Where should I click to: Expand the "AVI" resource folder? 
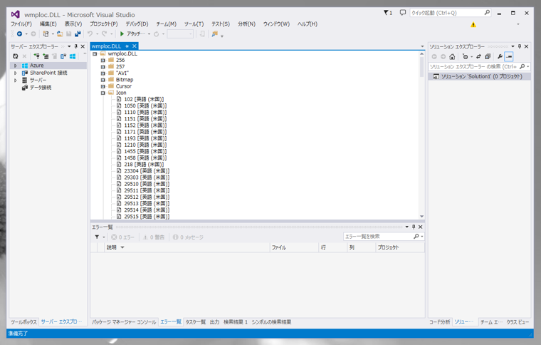tap(103, 73)
